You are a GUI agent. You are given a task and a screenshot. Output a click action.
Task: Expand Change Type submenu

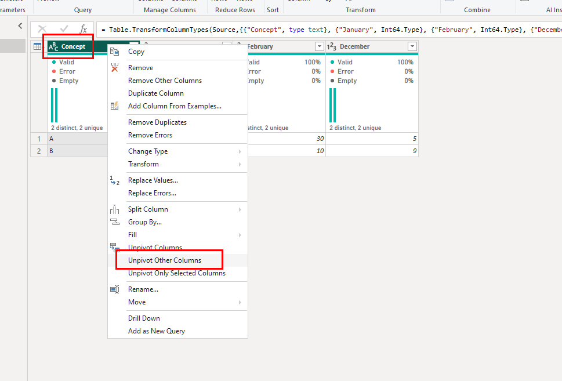click(240, 151)
